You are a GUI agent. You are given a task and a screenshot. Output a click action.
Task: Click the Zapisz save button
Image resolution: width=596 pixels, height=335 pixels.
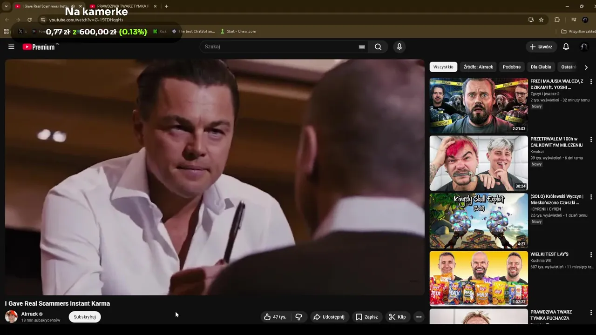(367, 317)
